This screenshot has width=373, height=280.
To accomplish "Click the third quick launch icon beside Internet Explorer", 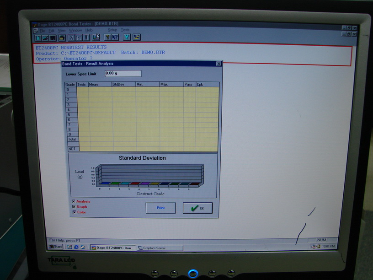I will (83, 247).
